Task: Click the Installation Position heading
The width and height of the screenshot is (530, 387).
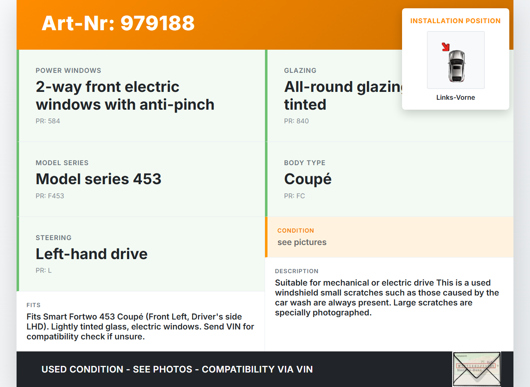Action: click(x=455, y=21)
